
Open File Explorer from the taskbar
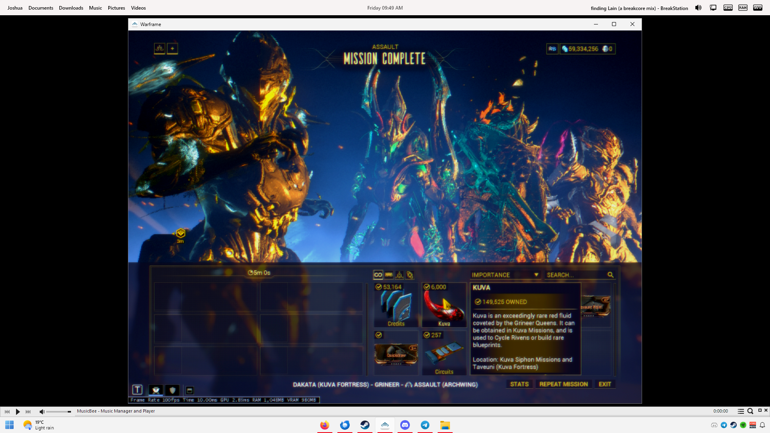pos(445,425)
